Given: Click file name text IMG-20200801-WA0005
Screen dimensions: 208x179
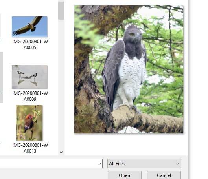Looking at the screenshot, I should (x=30, y=44).
